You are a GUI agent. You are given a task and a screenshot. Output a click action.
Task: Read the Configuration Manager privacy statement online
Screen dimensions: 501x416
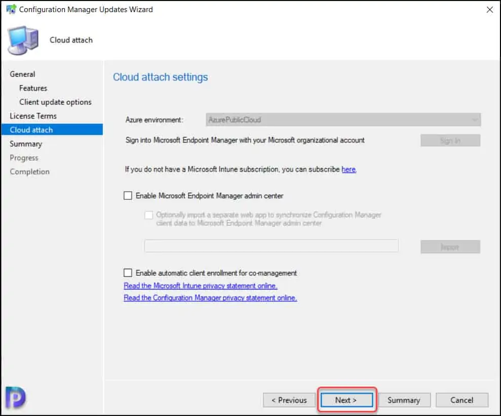(210, 298)
